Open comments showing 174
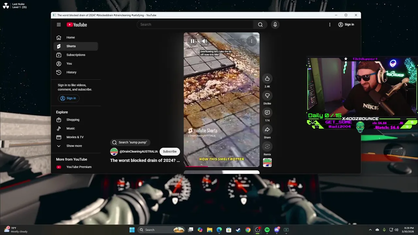Viewport: 418px width, 235px height. tap(267, 112)
